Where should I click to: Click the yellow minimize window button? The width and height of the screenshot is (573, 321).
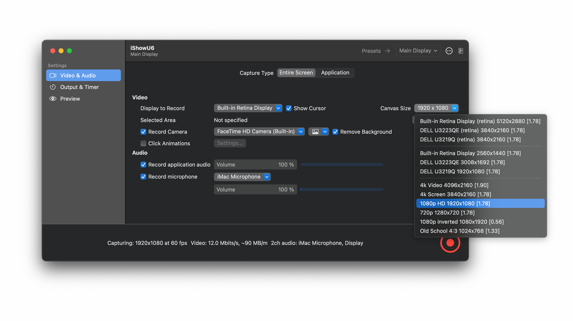pyautogui.click(x=61, y=51)
